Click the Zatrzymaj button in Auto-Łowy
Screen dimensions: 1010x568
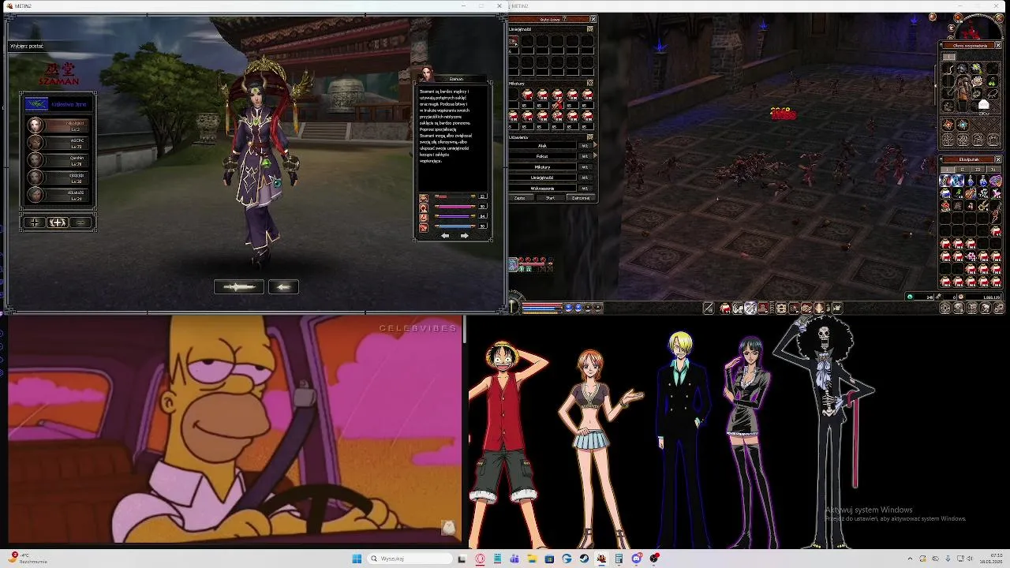581,198
